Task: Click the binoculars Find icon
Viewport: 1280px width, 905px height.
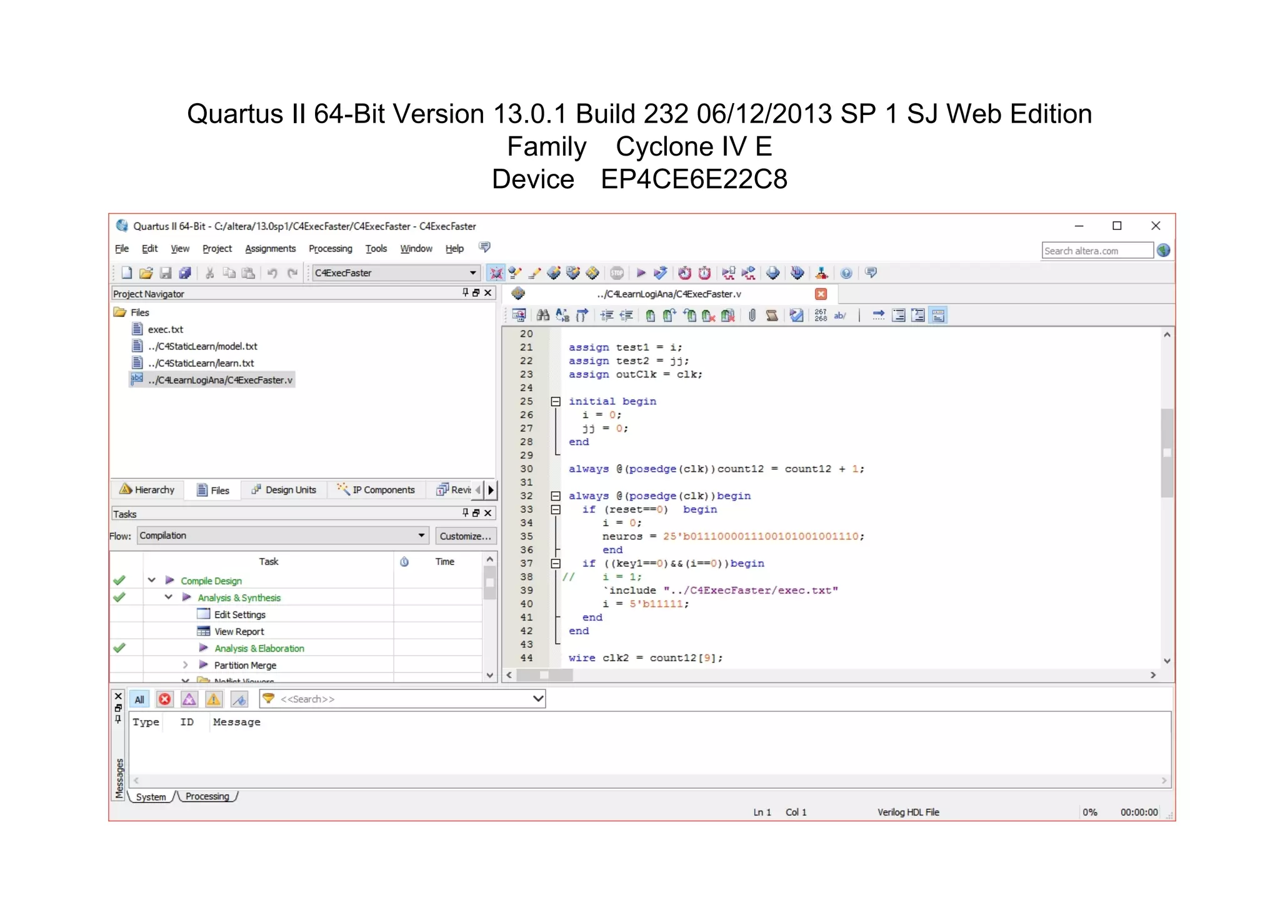Action: (543, 315)
